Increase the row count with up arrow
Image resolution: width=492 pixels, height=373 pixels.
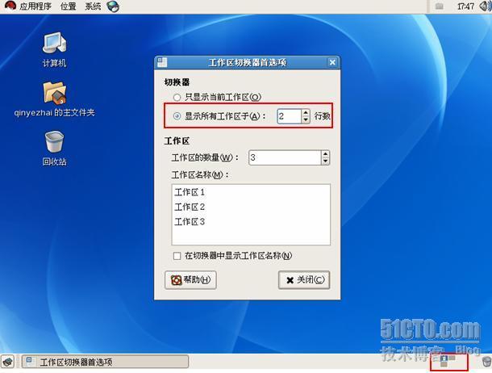click(306, 112)
